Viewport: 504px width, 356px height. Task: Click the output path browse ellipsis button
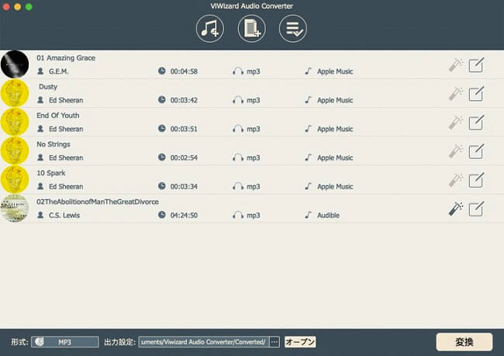click(274, 342)
